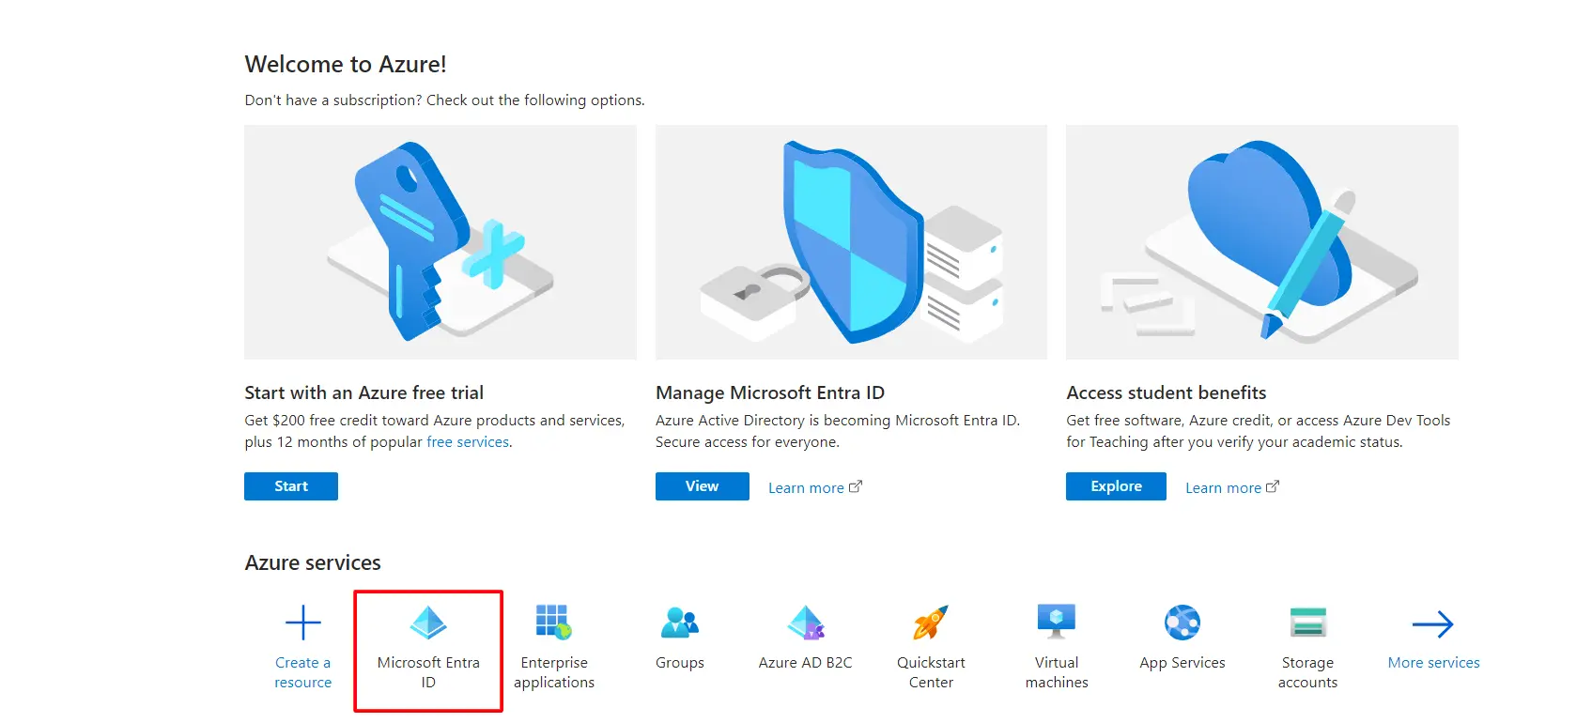Click the Azure services heading
This screenshot has height=723, width=1592.
(313, 562)
